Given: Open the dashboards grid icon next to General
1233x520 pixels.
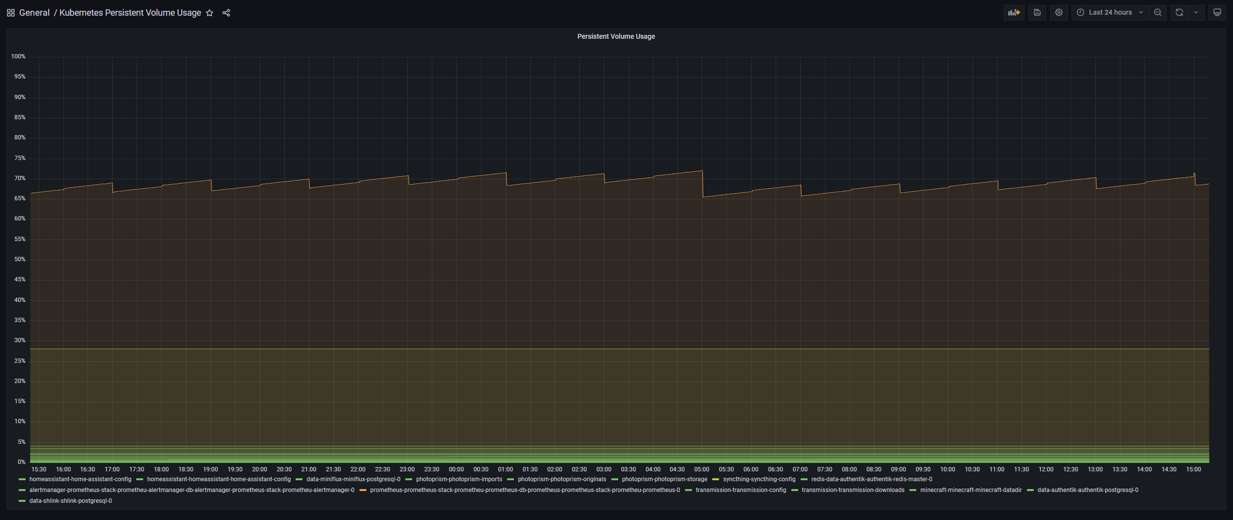Looking at the screenshot, I should [x=11, y=13].
